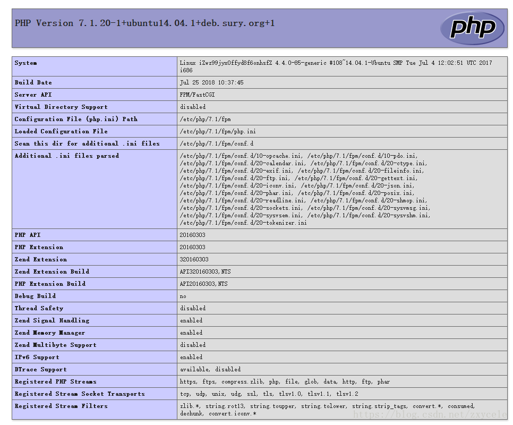Click Registered Stream Socket Transports label
Image resolution: width=513 pixels, height=425 pixels.
click(80, 394)
